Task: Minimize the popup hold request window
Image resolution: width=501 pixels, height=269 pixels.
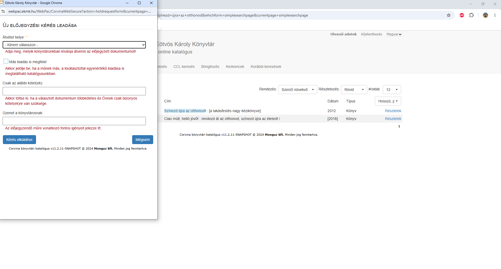Action: [127, 3]
